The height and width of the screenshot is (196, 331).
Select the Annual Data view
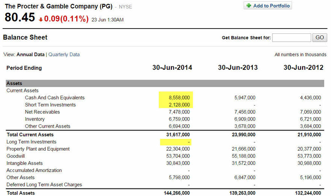pyautogui.click(x=30, y=54)
